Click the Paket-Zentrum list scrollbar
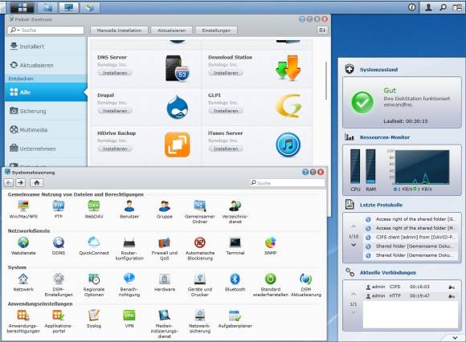 click(x=325, y=81)
